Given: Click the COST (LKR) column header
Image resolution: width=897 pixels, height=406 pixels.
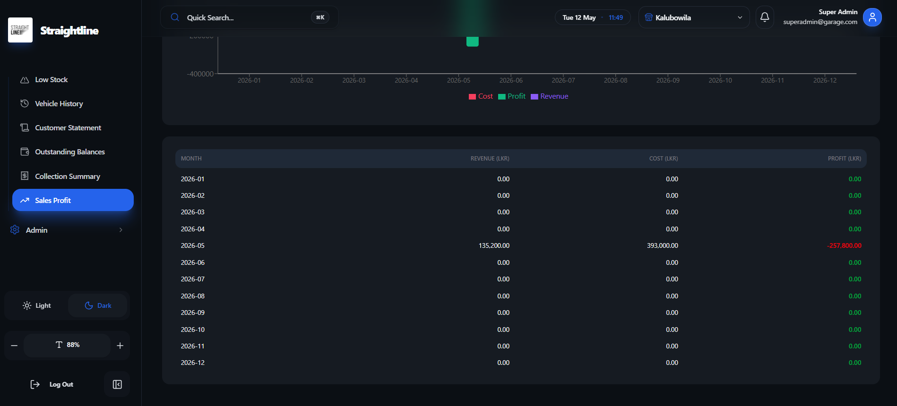Looking at the screenshot, I should [x=664, y=159].
